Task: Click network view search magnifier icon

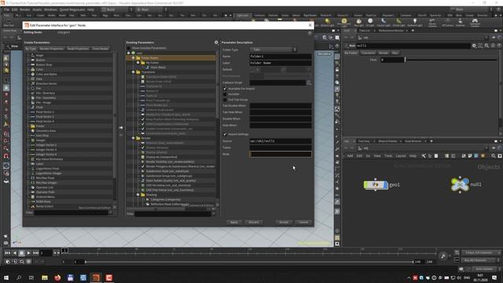Action: [x=494, y=156]
